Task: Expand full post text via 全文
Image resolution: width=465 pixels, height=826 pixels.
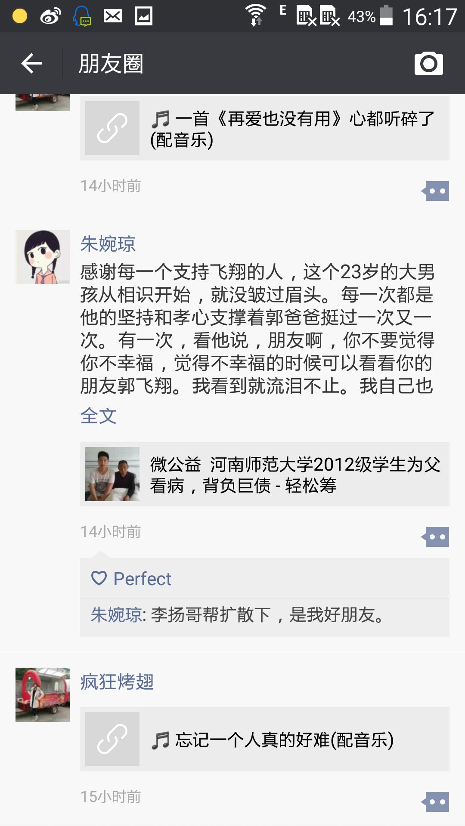Action: pos(99,416)
